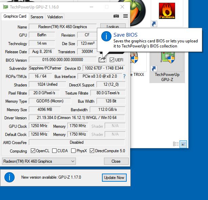Click the Subvendor field Sapphire/PCPartner
The height and width of the screenshot is (200, 208).
[45, 68]
